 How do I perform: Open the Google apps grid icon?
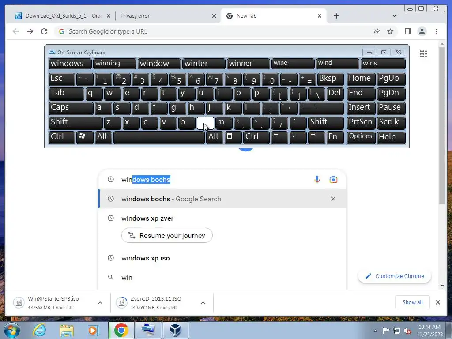click(423, 53)
